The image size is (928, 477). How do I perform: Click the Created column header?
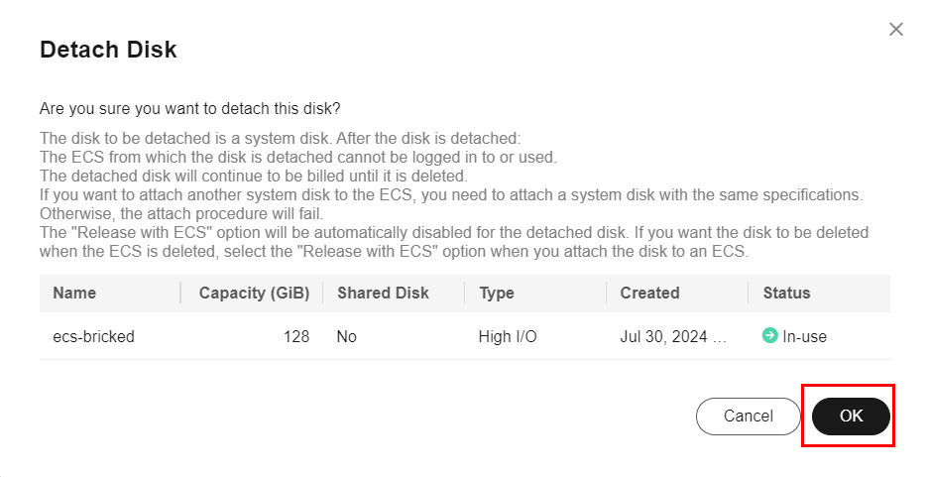point(649,293)
